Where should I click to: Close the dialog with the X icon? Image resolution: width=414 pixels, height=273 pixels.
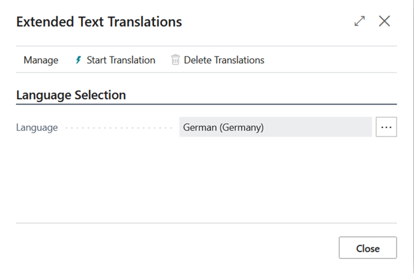point(385,22)
